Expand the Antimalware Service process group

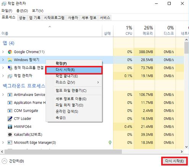[x=3, y=94]
